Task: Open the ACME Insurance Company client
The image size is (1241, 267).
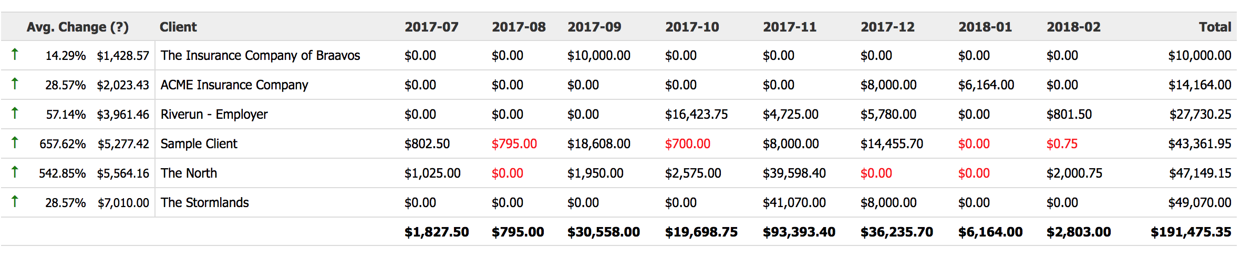Action: click(x=234, y=85)
